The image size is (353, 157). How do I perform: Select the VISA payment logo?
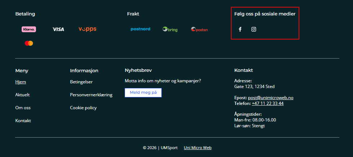(x=58, y=29)
